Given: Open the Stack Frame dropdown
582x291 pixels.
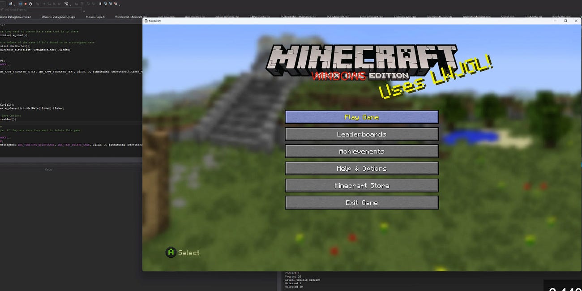Looking at the screenshot, I should click(55, 10).
